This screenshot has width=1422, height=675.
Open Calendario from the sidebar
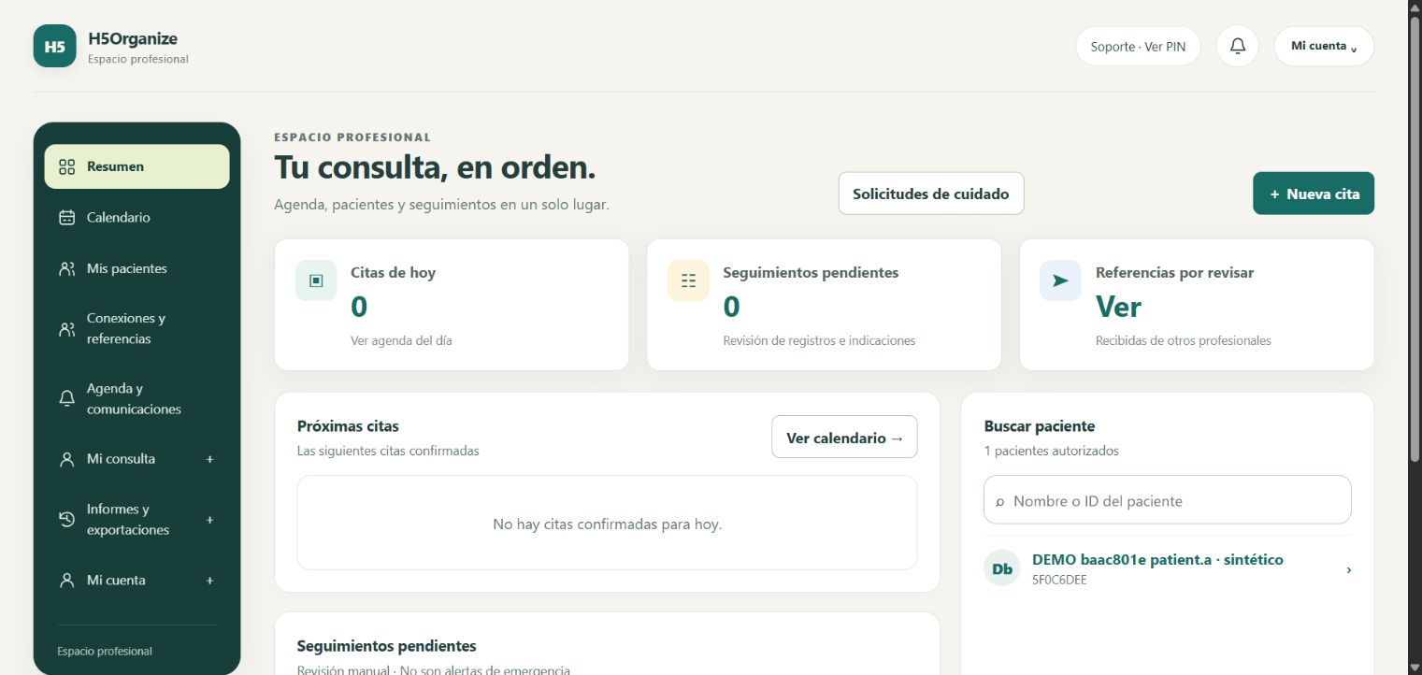(x=136, y=218)
